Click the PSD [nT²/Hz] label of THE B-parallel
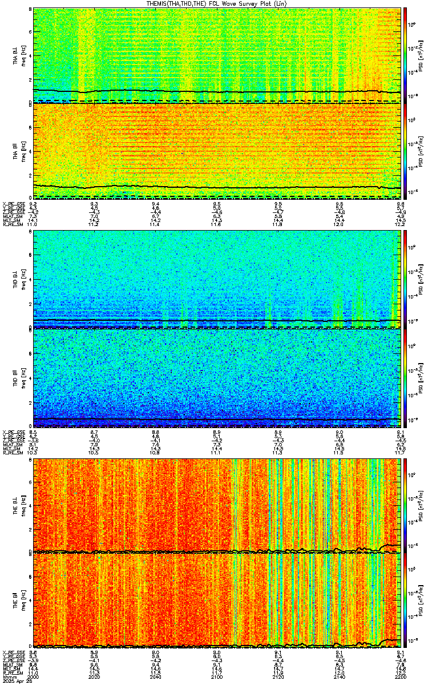Screen dimensions: 428x685 pos(421,601)
